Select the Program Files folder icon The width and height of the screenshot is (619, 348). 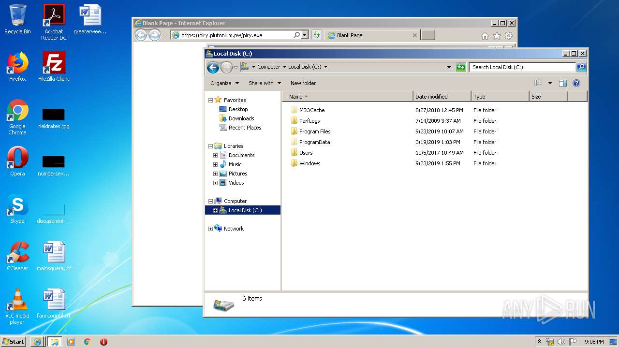294,131
